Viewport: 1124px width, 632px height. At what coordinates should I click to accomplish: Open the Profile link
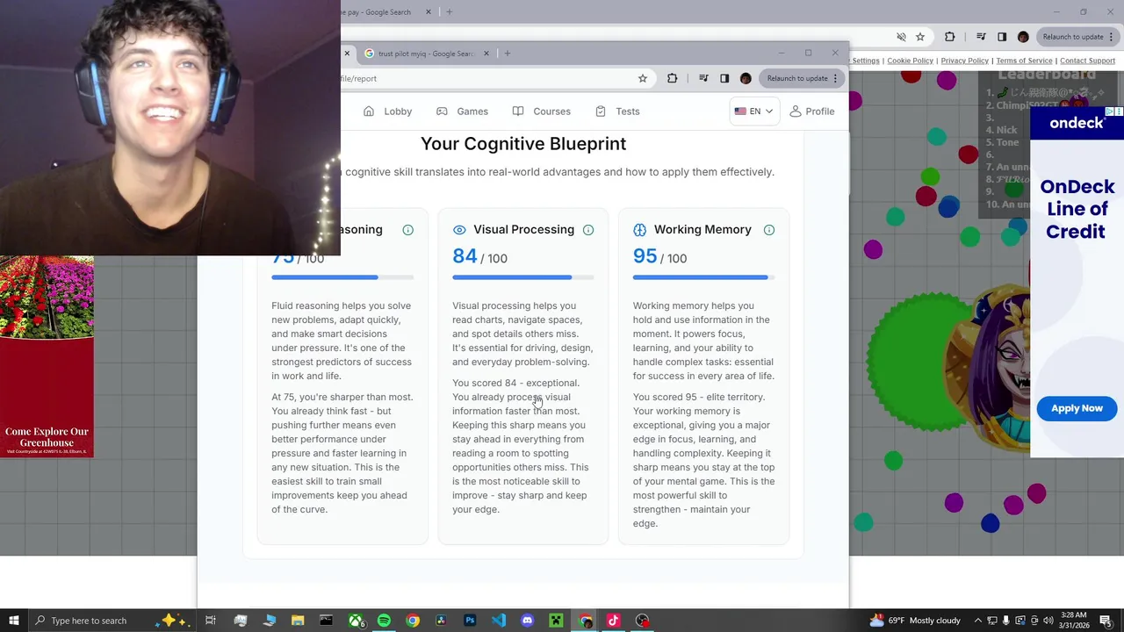point(812,111)
